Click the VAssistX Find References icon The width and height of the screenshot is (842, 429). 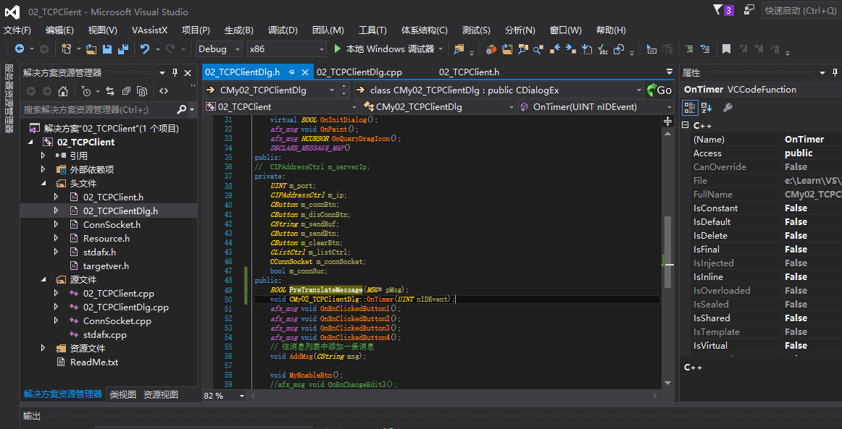pos(538,49)
